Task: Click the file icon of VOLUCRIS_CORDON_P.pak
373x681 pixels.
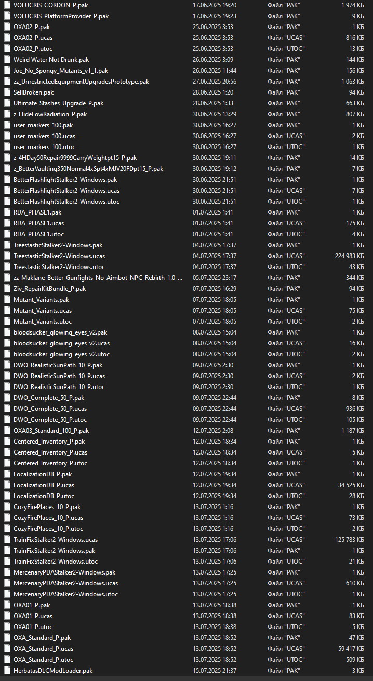Action: pyautogui.click(x=7, y=5)
